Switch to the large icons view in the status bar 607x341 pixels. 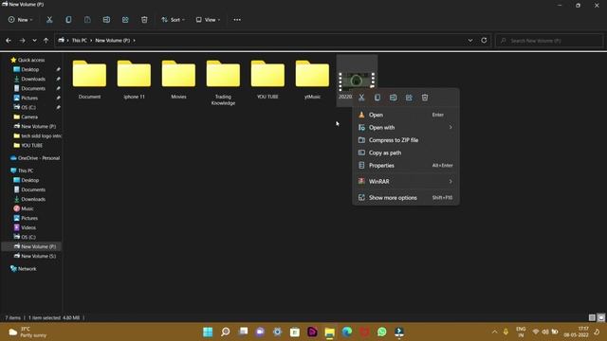(600, 317)
